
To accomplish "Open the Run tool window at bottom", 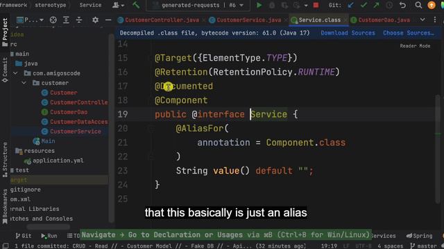I will pyautogui.click(x=49, y=236).
